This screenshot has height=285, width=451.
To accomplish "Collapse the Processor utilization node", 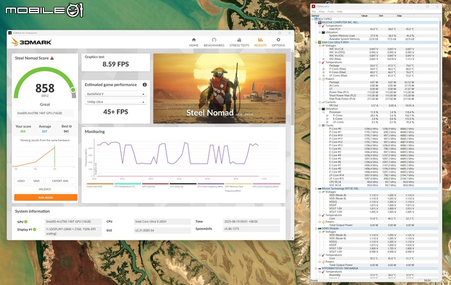I will [x=323, y=112].
